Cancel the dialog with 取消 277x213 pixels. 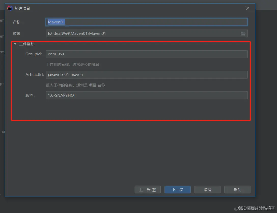pos(207,190)
